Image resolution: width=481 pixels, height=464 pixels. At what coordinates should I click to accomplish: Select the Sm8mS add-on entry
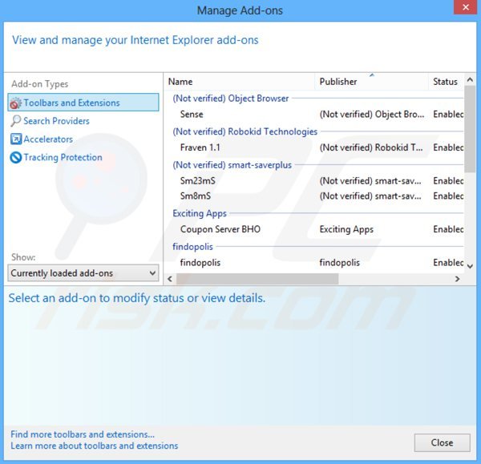[x=196, y=196]
